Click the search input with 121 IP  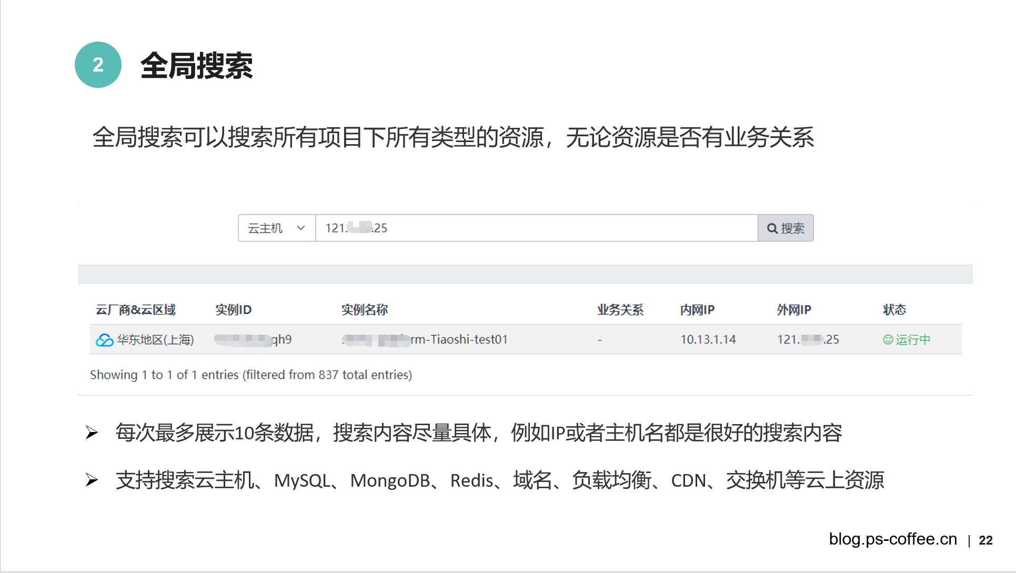536,228
